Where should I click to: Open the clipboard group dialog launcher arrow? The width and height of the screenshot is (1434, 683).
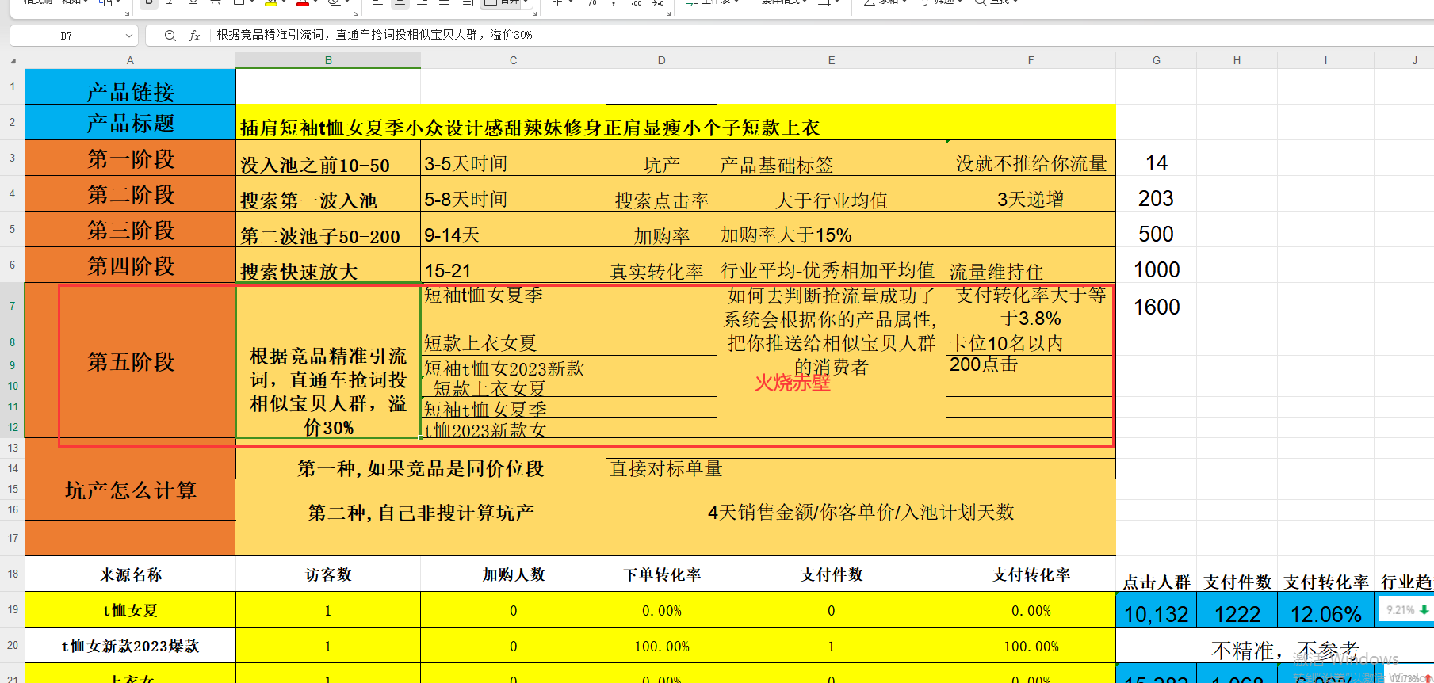tap(127, 13)
